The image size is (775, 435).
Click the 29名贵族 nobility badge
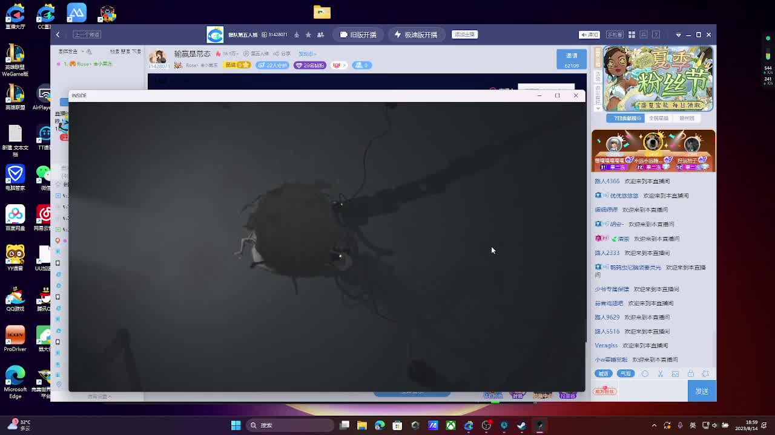tap(310, 65)
